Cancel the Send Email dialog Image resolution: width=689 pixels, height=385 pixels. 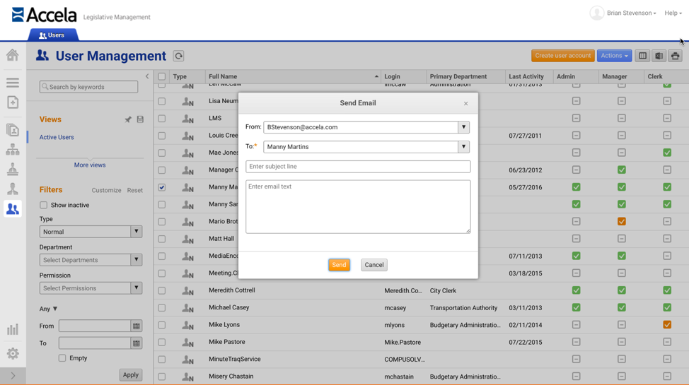374,265
